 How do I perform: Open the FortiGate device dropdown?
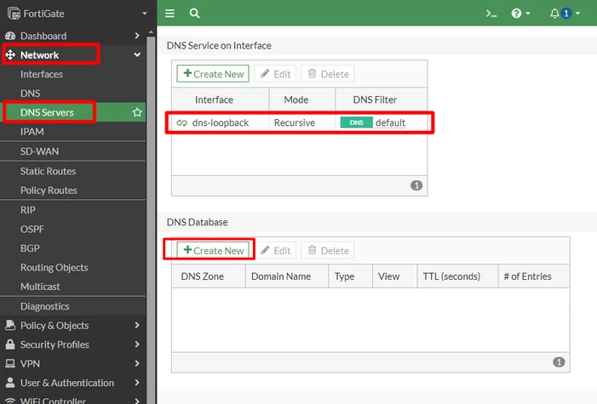click(x=144, y=14)
